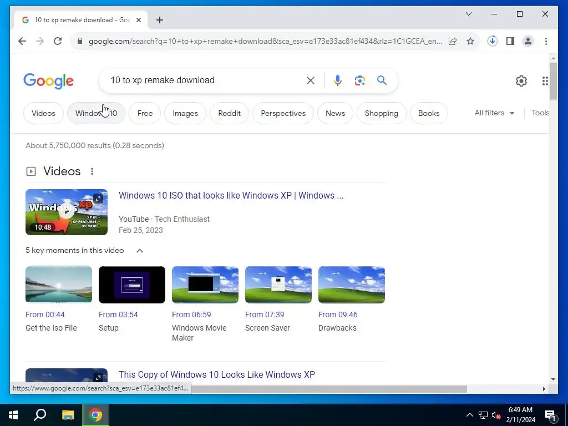View site information lock icon

(80, 41)
